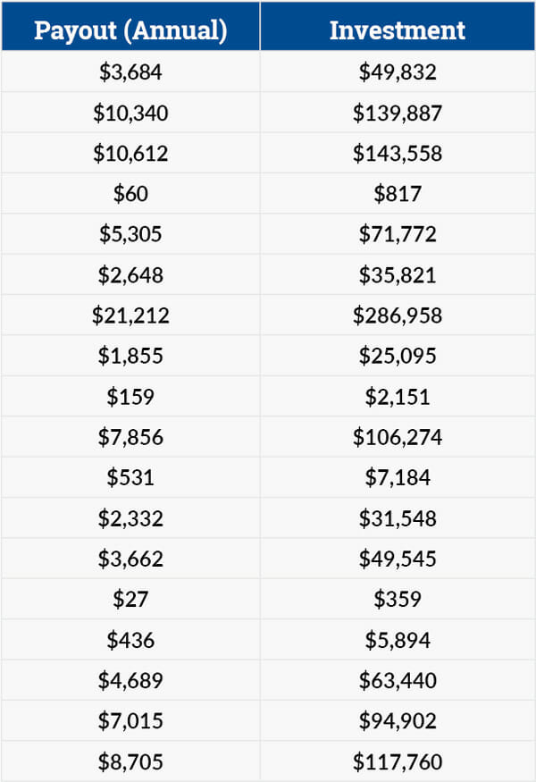Select the $7,184 investment cell
This screenshot has width=536, height=782.
[x=398, y=477]
